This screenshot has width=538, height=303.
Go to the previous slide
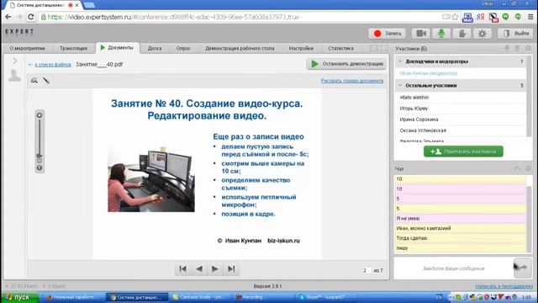pos(198,269)
